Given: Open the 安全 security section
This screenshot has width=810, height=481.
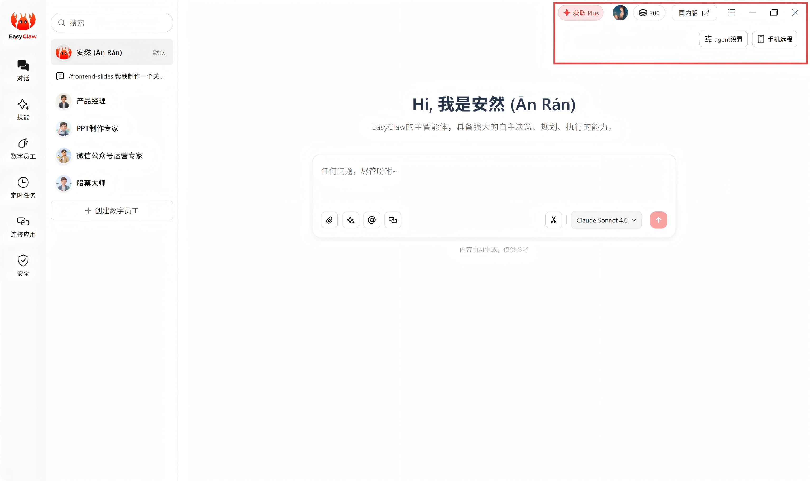Looking at the screenshot, I should pos(23,266).
